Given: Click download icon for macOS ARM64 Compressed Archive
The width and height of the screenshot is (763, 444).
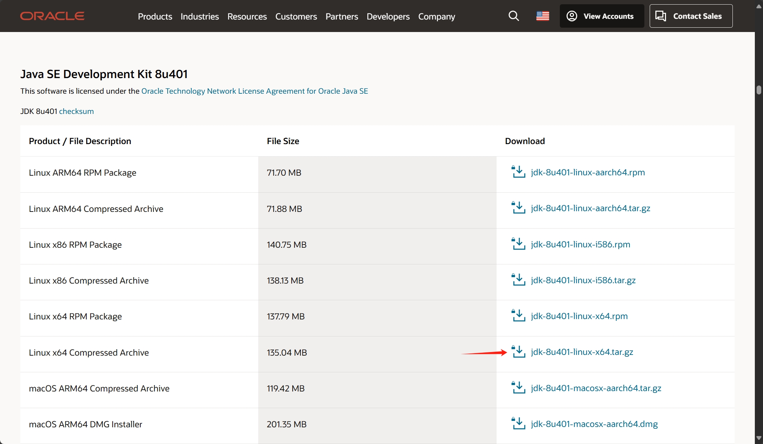Looking at the screenshot, I should tap(518, 388).
